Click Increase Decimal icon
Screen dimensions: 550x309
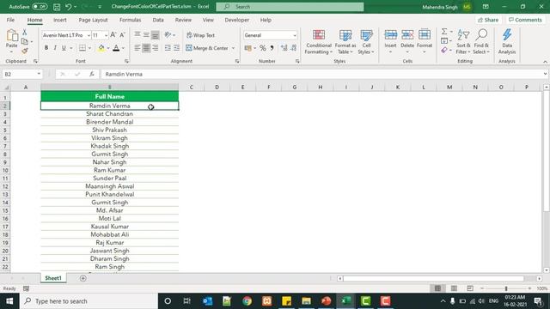pyautogui.click(x=284, y=48)
